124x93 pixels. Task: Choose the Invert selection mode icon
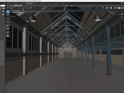pyautogui.click(x=20, y=6)
